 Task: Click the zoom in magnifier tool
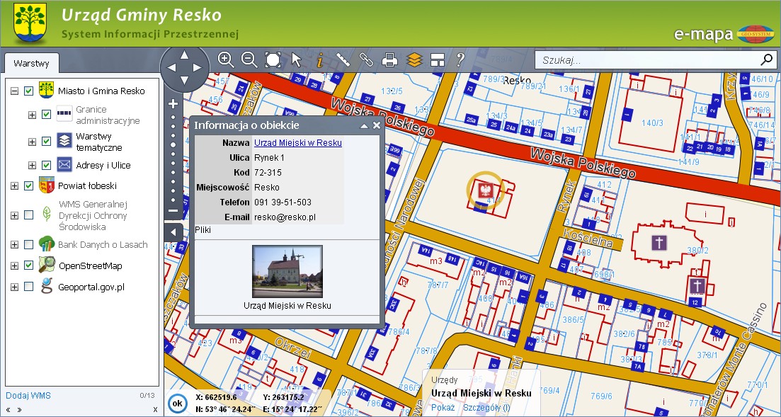226,59
